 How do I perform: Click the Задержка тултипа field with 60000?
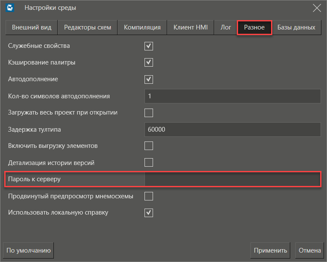tap(233, 130)
